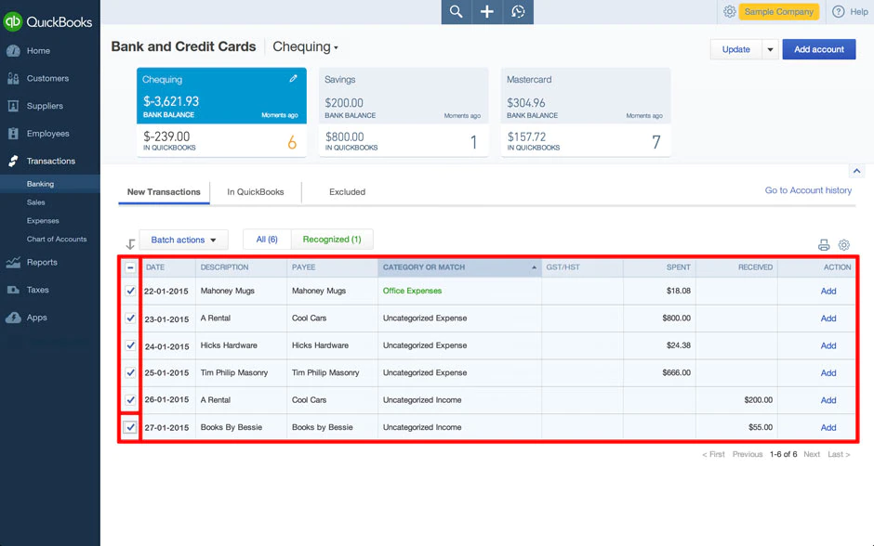
Task: Open Employees in the sidebar
Action: click(48, 134)
